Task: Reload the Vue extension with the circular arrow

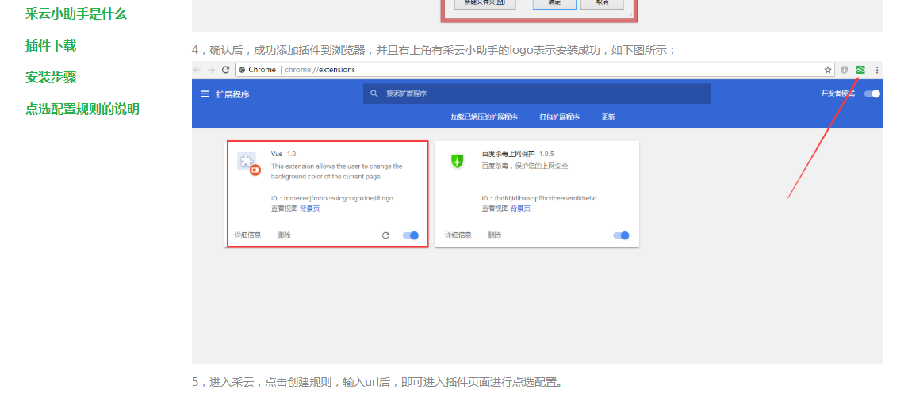Action: tap(385, 235)
